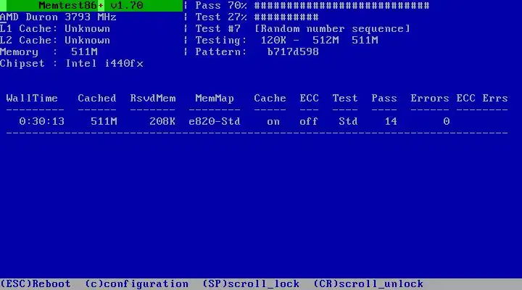Click the Cached column header
This screenshot has height=290, width=522.
click(x=97, y=98)
